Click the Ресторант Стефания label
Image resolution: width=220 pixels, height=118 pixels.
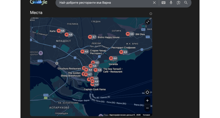(123, 48)
